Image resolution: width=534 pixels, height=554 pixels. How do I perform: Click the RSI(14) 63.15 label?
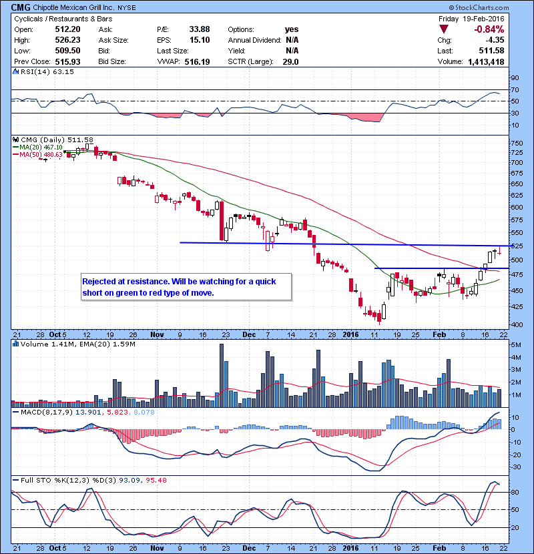[47, 71]
